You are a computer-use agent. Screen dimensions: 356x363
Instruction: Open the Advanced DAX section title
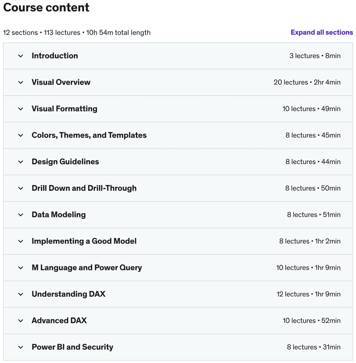[59, 321]
